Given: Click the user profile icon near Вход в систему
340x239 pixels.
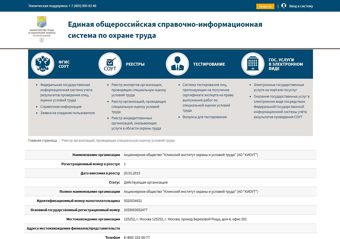Looking at the screenshot, I should (283, 5).
